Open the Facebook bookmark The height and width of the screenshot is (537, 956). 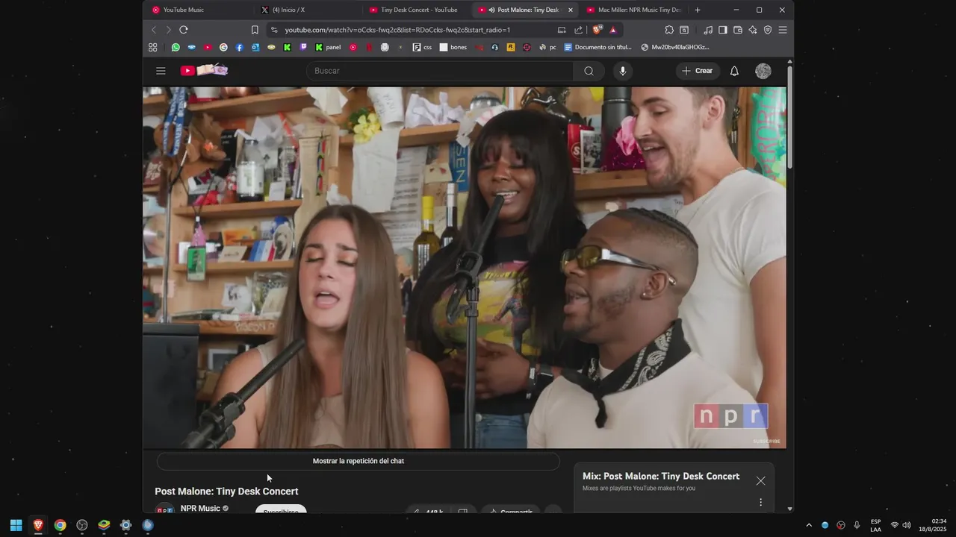[x=240, y=47]
